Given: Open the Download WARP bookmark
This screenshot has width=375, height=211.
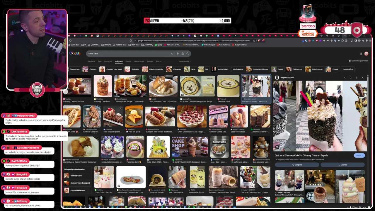Looking at the screenshot, I should pyautogui.click(x=191, y=45).
